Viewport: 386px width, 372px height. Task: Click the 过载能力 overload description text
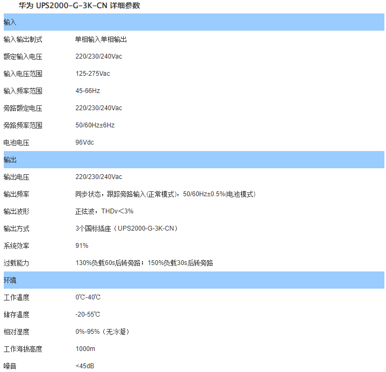click(144, 263)
